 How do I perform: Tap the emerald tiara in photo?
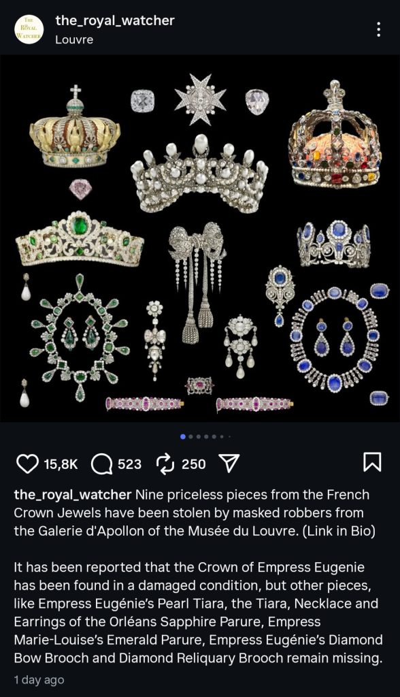80,240
